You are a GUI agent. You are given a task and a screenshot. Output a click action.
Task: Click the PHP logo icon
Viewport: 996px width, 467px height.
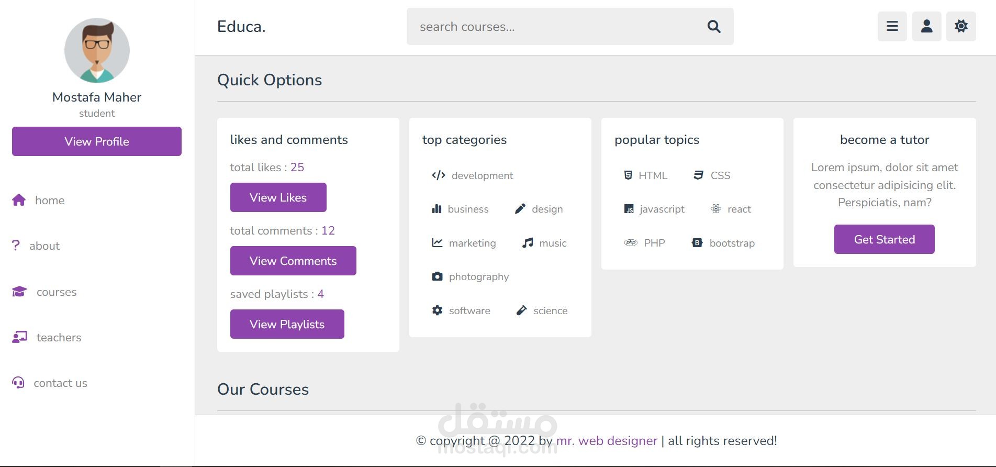point(631,243)
